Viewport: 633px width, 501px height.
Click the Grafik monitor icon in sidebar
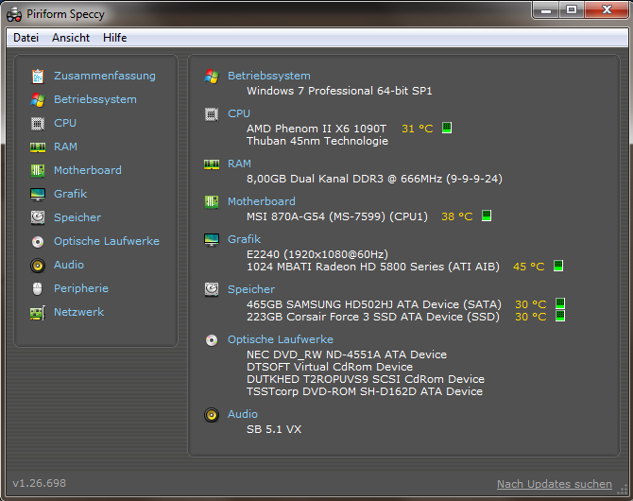[x=38, y=195]
